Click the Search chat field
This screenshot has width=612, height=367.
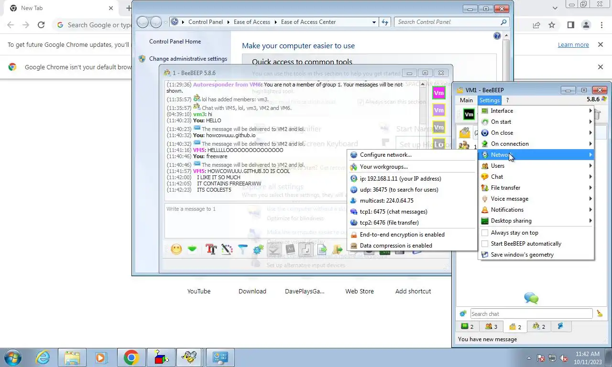[531, 314]
